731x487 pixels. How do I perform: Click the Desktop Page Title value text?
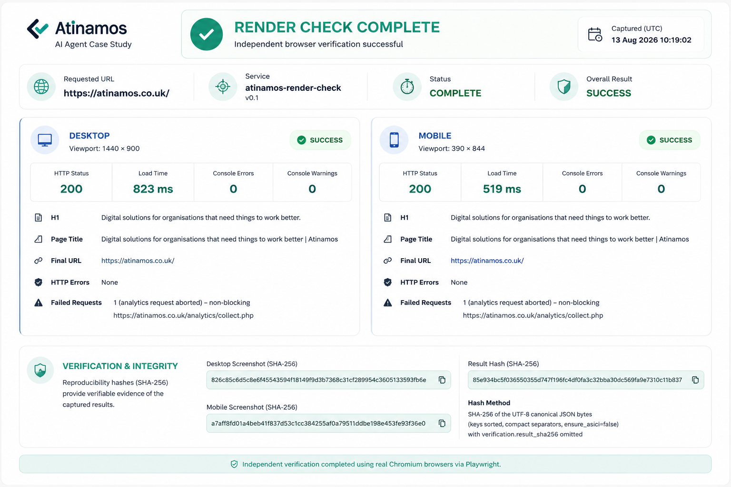219,239
